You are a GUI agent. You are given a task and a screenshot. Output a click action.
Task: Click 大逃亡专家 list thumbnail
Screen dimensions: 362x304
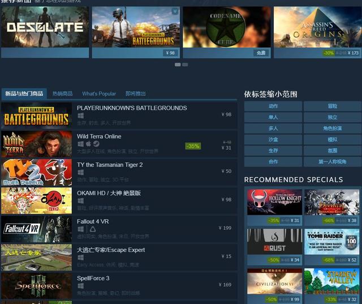click(36, 258)
